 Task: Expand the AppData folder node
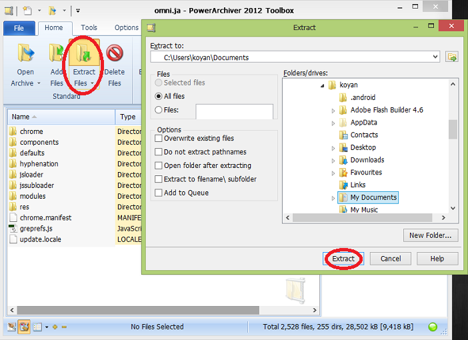tap(333, 123)
